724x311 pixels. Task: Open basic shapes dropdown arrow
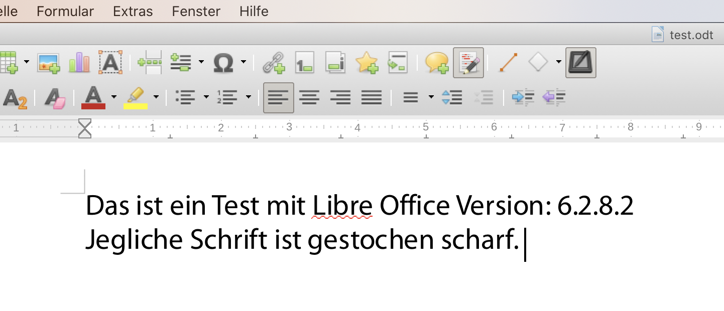click(559, 62)
